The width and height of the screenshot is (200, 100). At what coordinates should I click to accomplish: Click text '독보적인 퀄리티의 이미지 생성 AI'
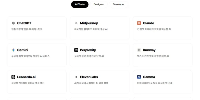coord(91,29)
